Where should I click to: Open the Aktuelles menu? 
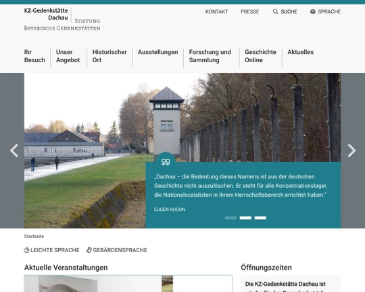300,52
